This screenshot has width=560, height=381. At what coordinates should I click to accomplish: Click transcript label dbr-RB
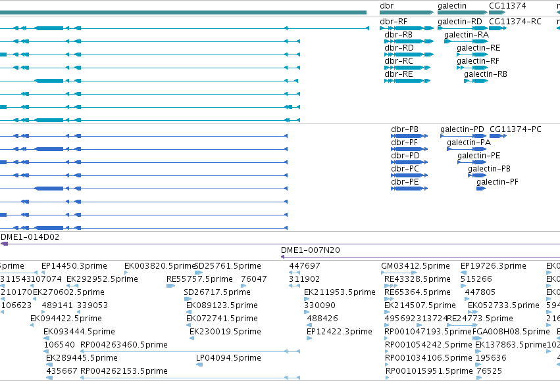click(398, 35)
